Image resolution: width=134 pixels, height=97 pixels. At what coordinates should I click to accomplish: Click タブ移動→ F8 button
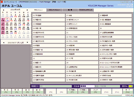pos(83,91)
